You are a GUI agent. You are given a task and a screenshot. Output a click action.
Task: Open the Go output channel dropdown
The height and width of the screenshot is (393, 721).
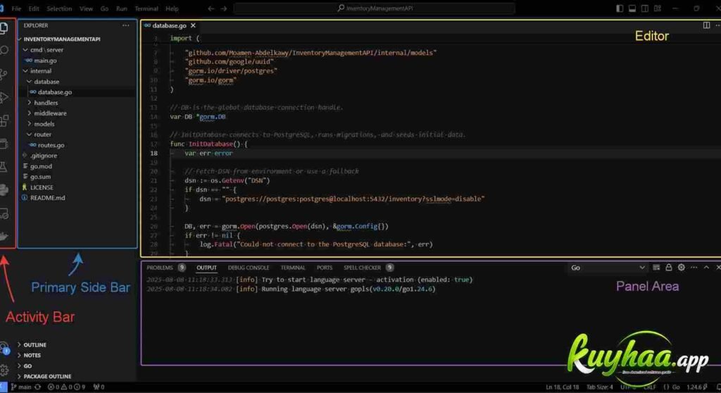[x=608, y=268]
